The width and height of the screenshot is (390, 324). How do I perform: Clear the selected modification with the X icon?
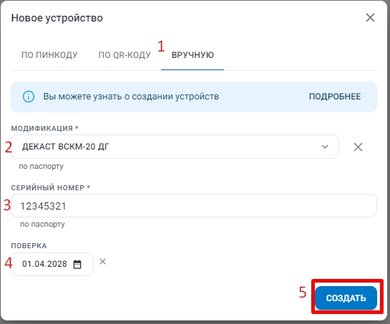tap(358, 147)
